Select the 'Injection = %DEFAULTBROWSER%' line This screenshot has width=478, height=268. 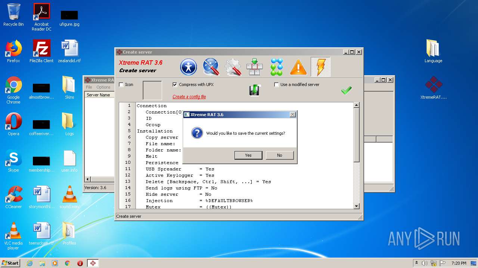click(x=199, y=201)
